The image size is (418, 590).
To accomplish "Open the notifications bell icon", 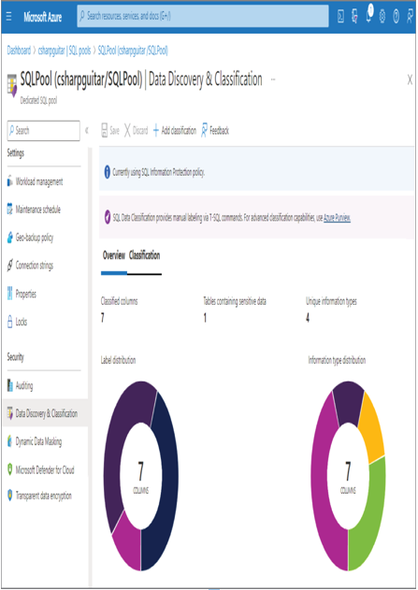I will (x=369, y=15).
